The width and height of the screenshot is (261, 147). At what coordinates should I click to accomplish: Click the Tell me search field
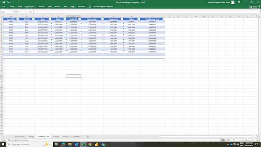(103, 7)
